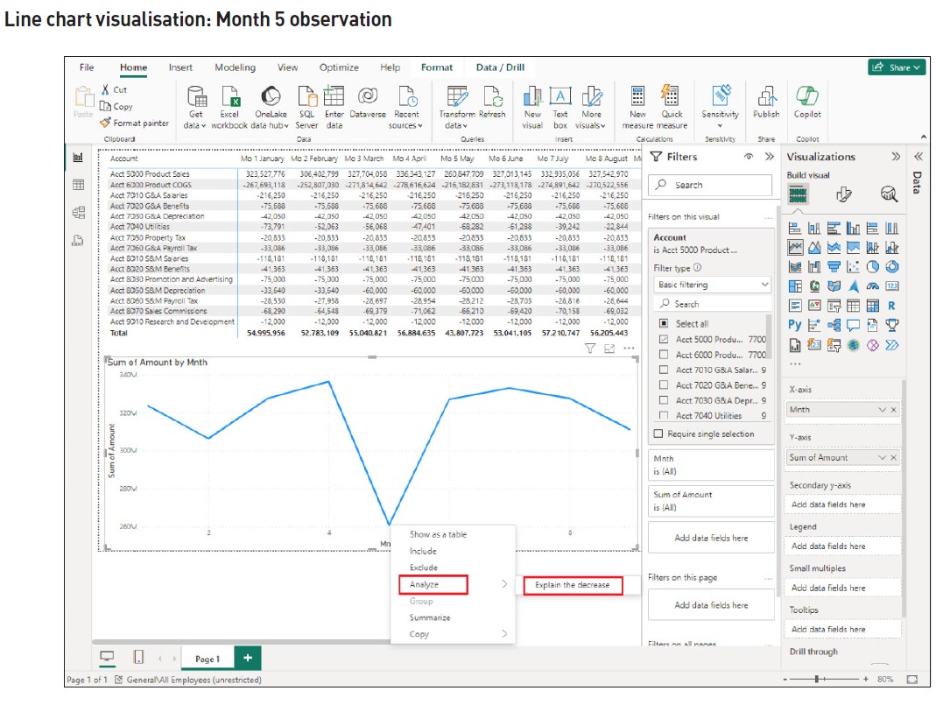Open Copilot from the ribbon
936x705 pixels.
point(806,98)
